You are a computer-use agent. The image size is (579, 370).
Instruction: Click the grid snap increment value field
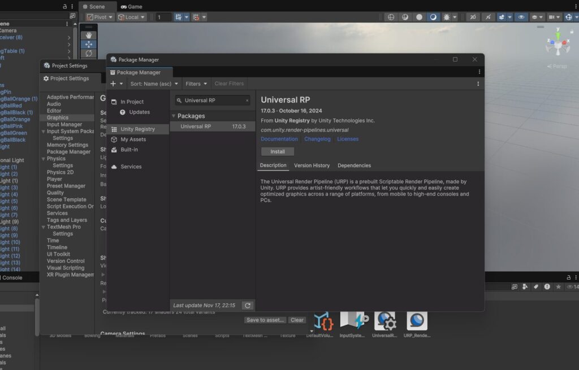click(x=163, y=17)
